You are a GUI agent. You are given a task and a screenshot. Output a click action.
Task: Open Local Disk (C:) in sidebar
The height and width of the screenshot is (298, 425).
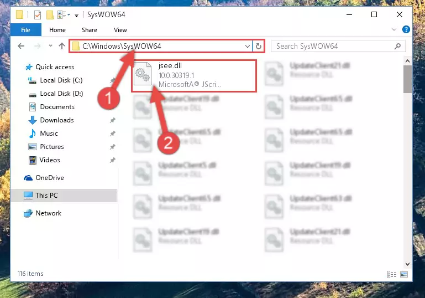(61, 80)
